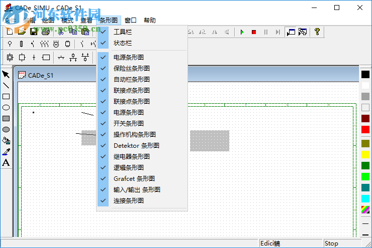Viewport: 372px width, 248px height.
Task: Click the motor component icon
Action: [56, 44]
